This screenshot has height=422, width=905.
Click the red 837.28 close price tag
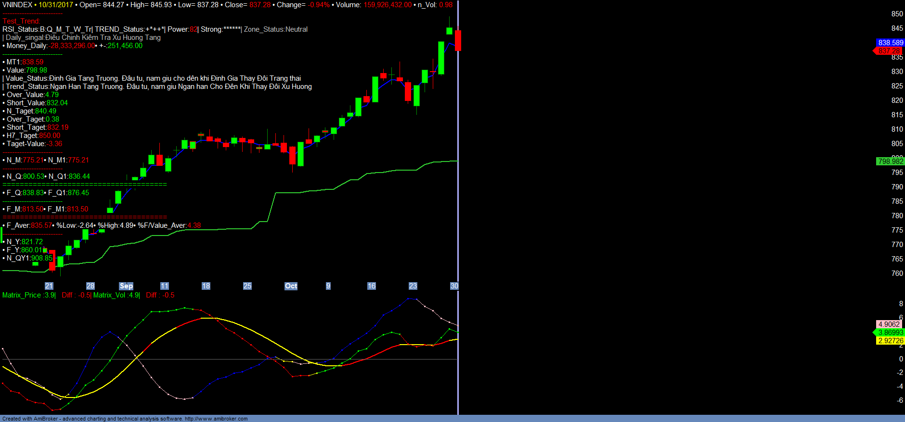pyautogui.click(x=889, y=51)
